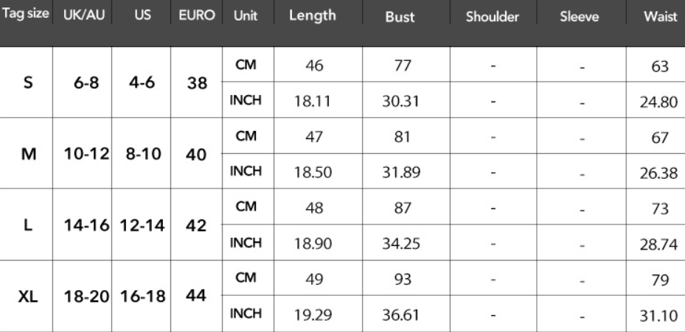This screenshot has height=332, width=685.
Task: Select the 18.11 inch length value
Action: (x=312, y=101)
